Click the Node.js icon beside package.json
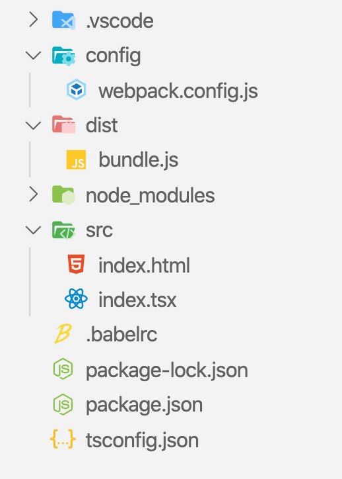The width and height of the screenshot is (342, 479). [63, 404]
